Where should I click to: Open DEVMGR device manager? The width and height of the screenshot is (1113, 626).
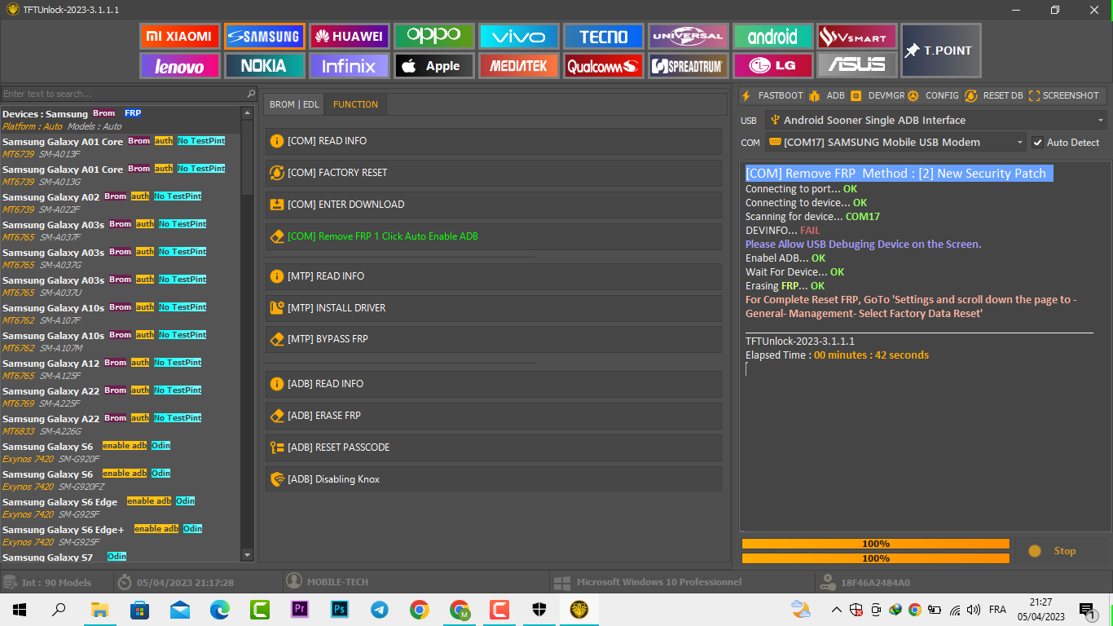[x=878, y=95]
